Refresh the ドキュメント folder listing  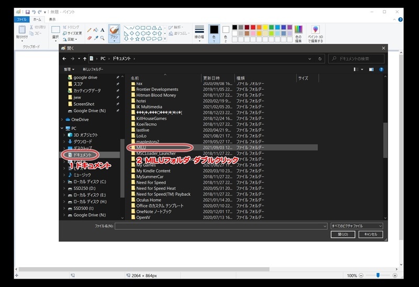tap(319, 59)
